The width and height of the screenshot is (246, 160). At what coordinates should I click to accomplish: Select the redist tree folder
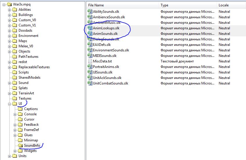coord(23,62)
